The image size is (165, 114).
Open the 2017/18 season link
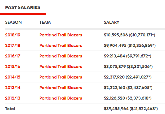(x=13, y=45)
